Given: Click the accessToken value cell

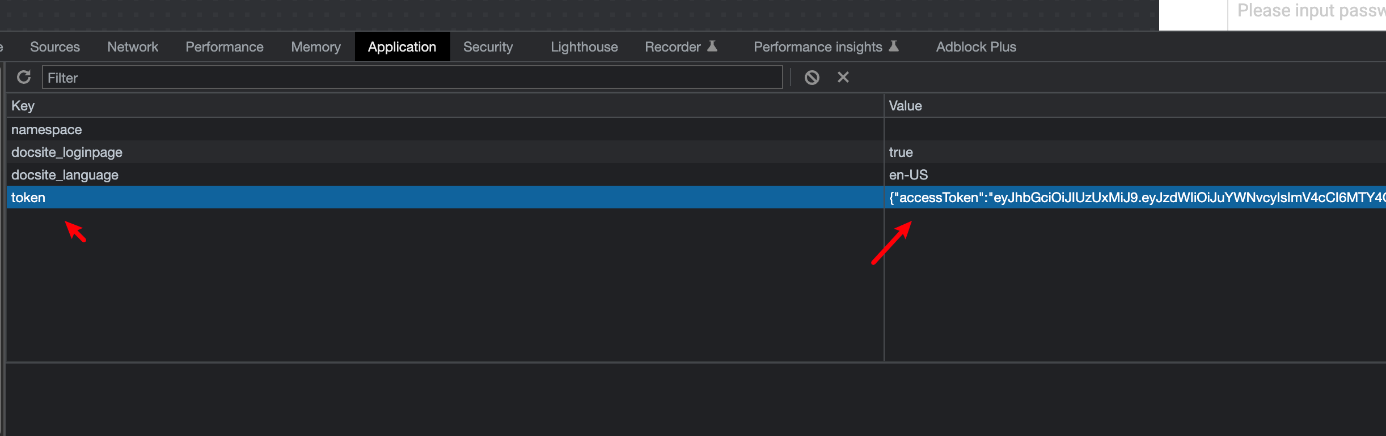Looking at the screenshot, I should pos(1135,198).
